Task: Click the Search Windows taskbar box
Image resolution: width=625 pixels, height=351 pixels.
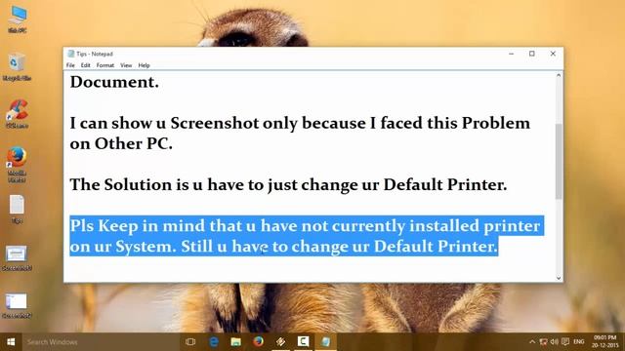Action: coord(100,342)
